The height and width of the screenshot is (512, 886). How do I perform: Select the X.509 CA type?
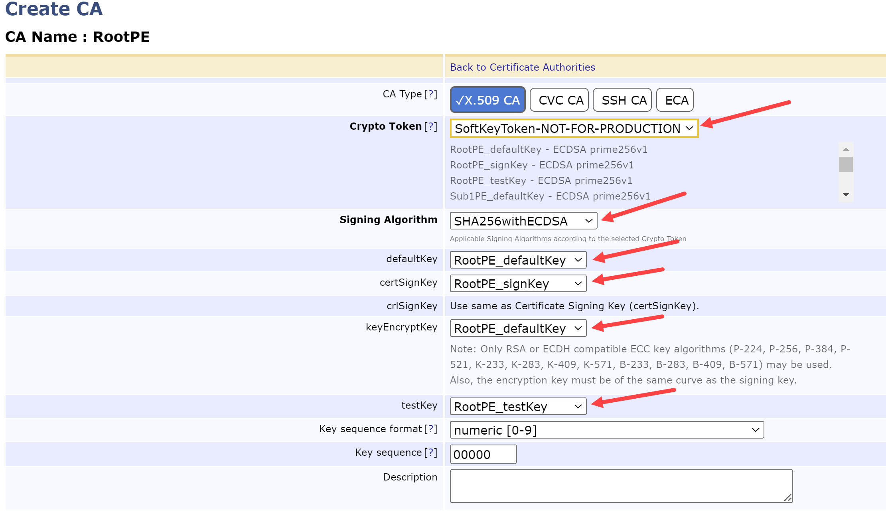coord(487,100)
